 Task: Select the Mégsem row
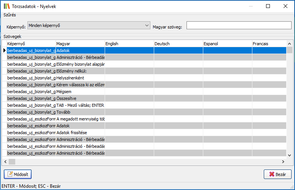[80, 92]
